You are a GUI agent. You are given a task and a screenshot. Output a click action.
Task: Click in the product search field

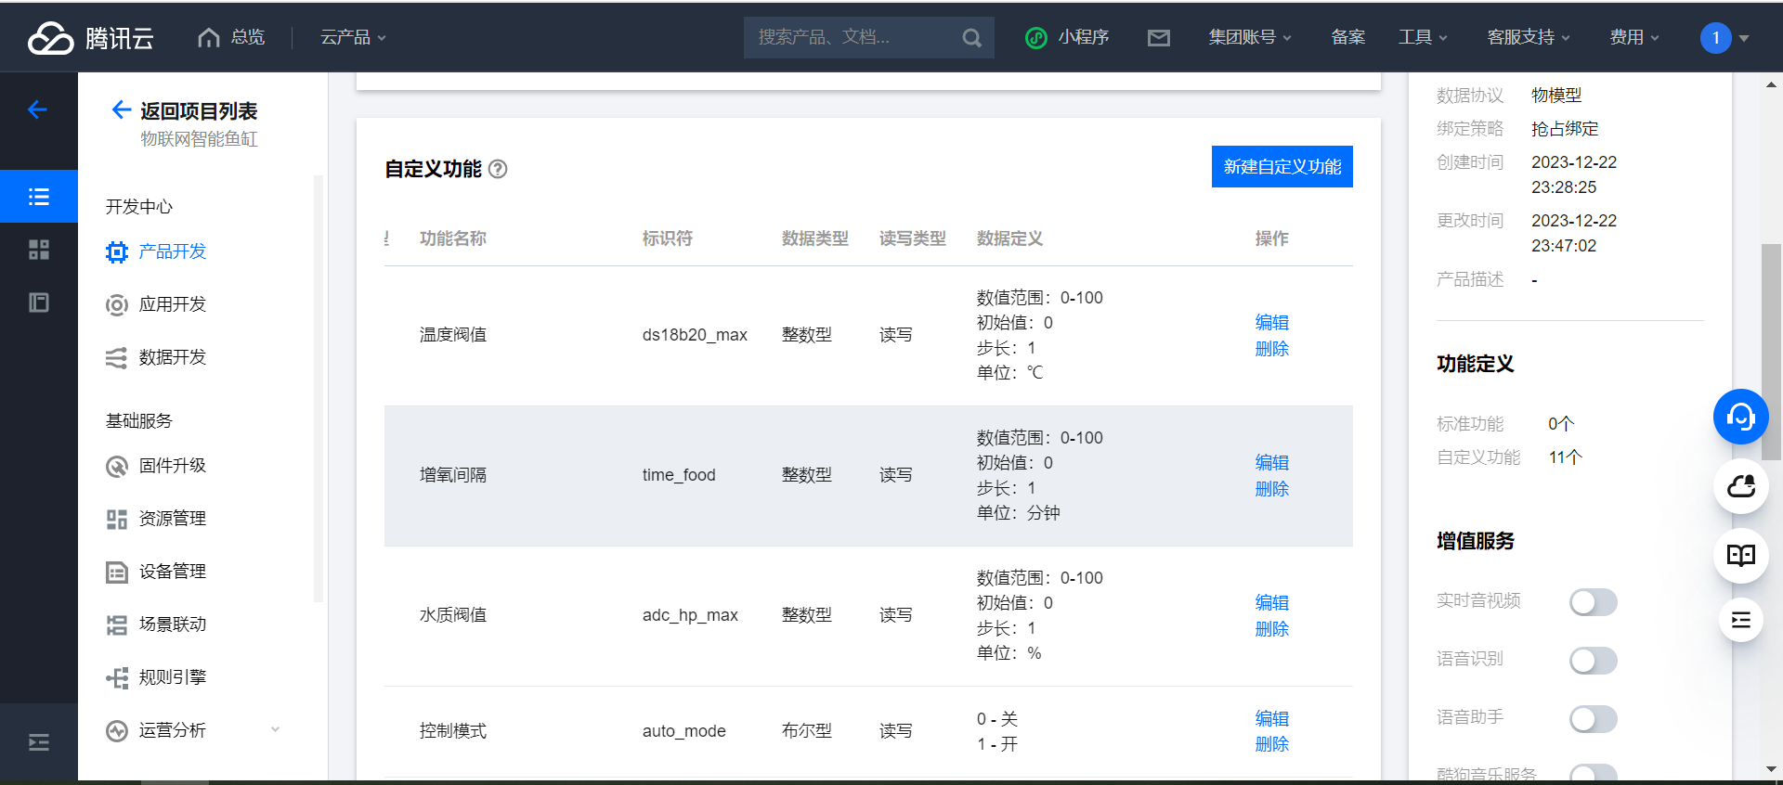(850, 38)
